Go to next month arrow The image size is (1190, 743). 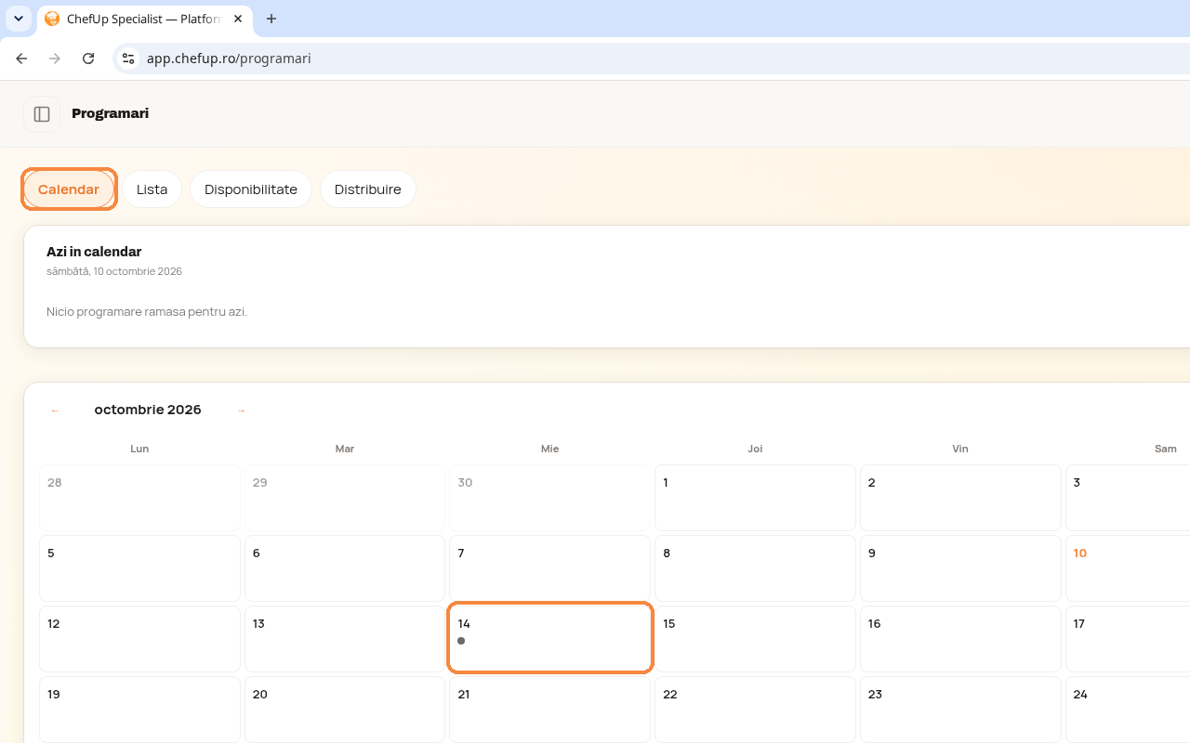coord(241,411)
